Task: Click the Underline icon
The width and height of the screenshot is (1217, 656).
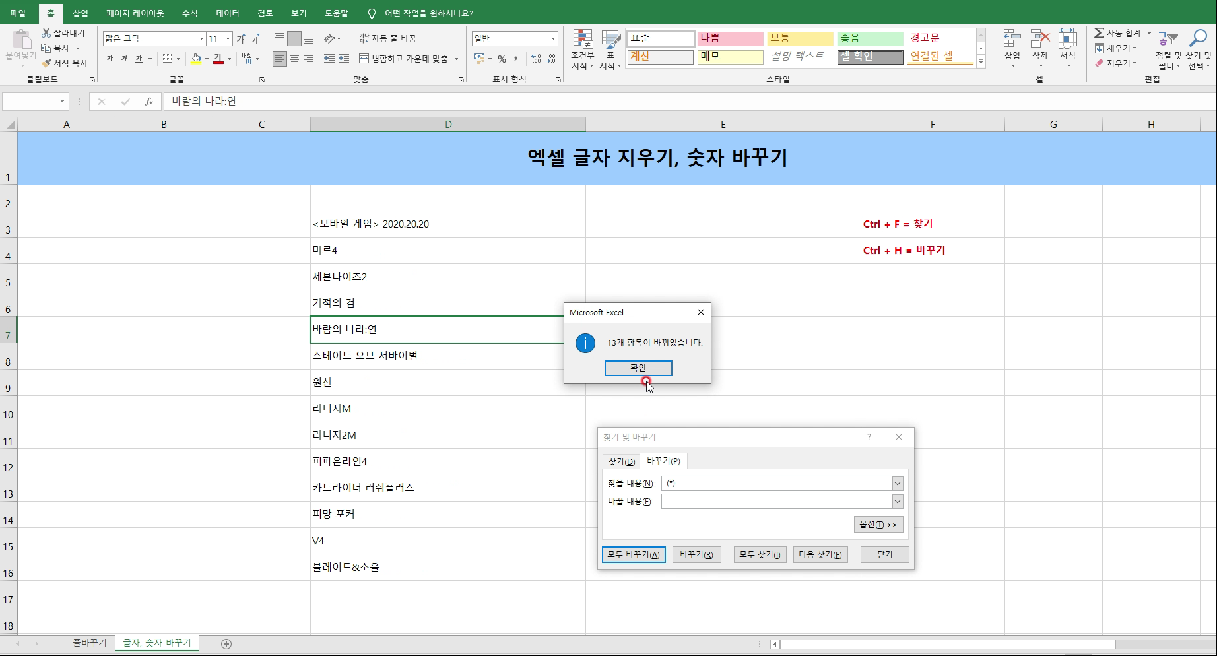Action: (x=139, y=59)
